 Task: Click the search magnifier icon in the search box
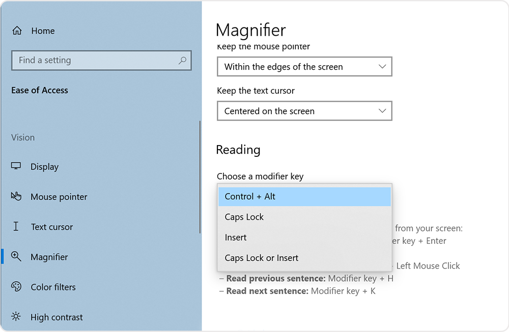[182, 61]
